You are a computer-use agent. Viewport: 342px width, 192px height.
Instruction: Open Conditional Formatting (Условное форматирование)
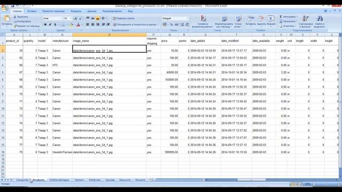pos(203,21)
